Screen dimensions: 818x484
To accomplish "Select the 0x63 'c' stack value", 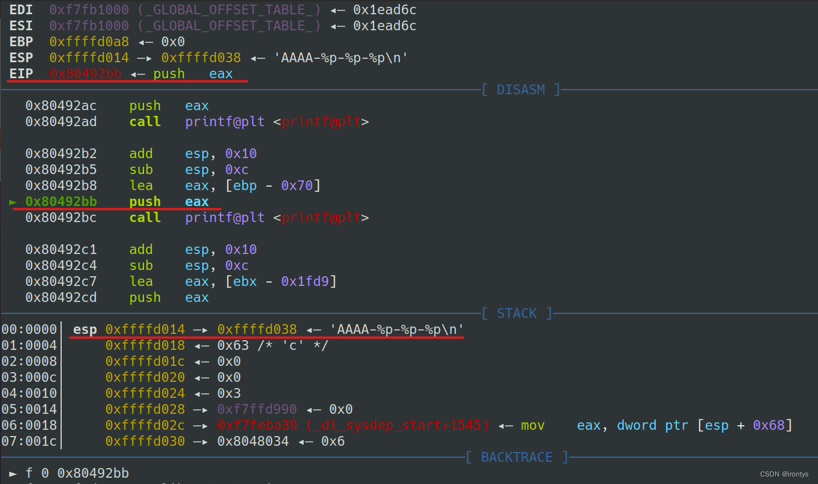I will pos(273,345).
